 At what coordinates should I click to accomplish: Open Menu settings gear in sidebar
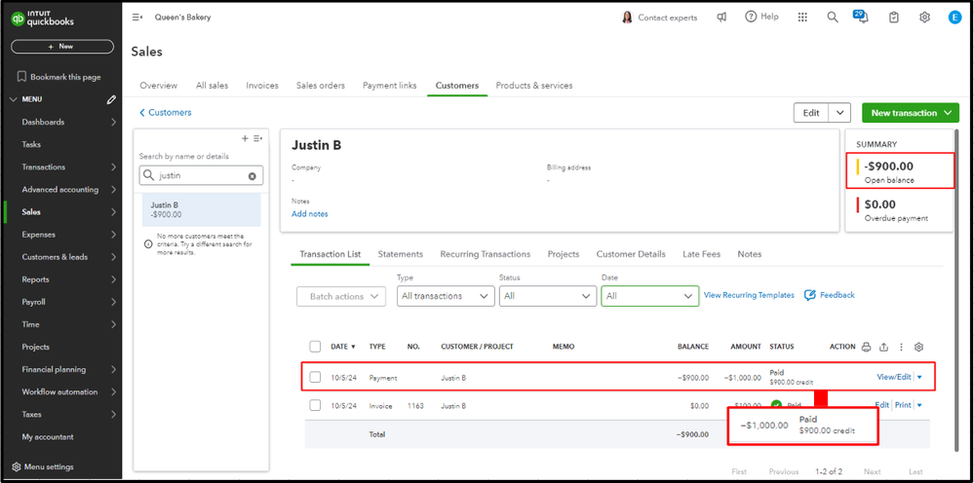[x=17, y=466]
